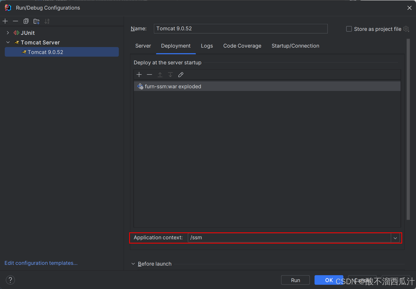This screenshot has height=289, width=416.
Task: Open the Startup/Connection tab
Action: [295, 46]
